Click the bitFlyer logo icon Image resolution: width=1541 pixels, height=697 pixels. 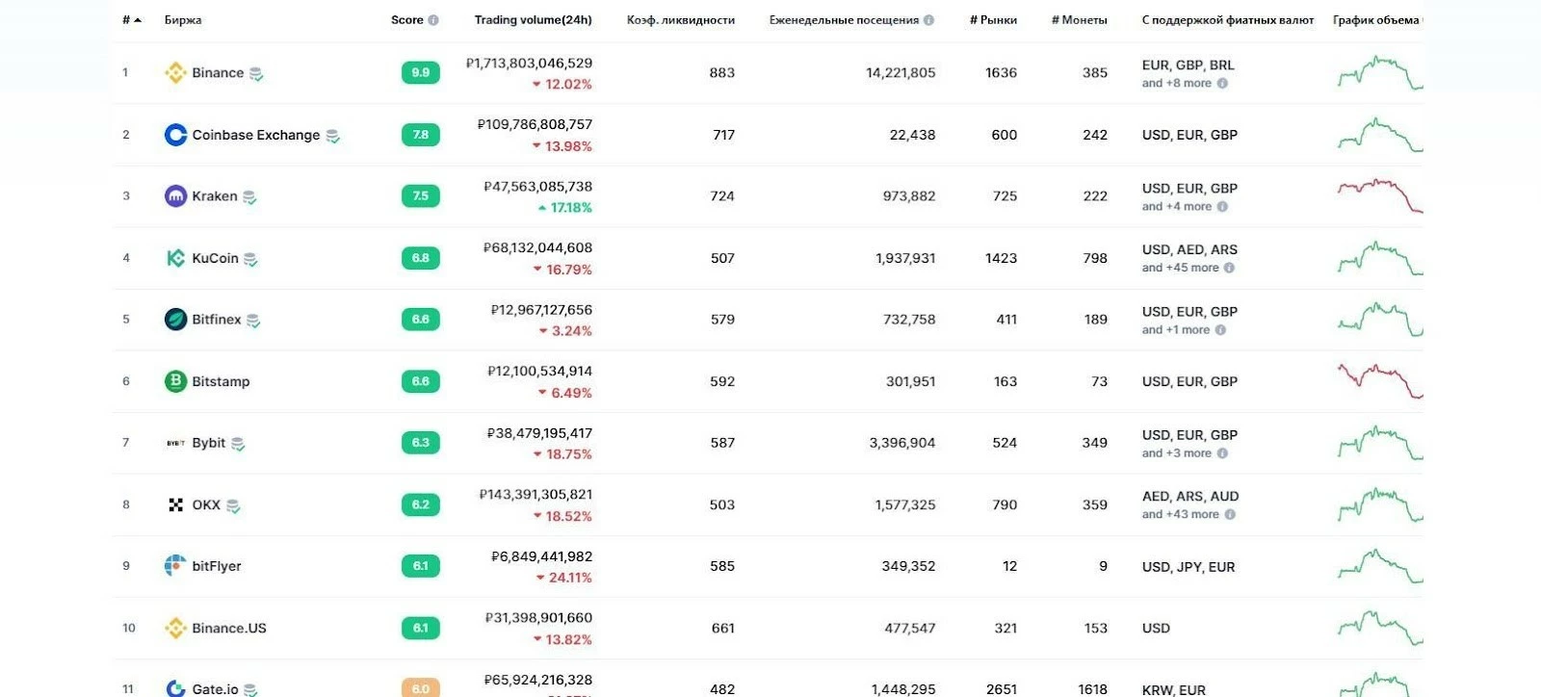[x=175, y=566]
